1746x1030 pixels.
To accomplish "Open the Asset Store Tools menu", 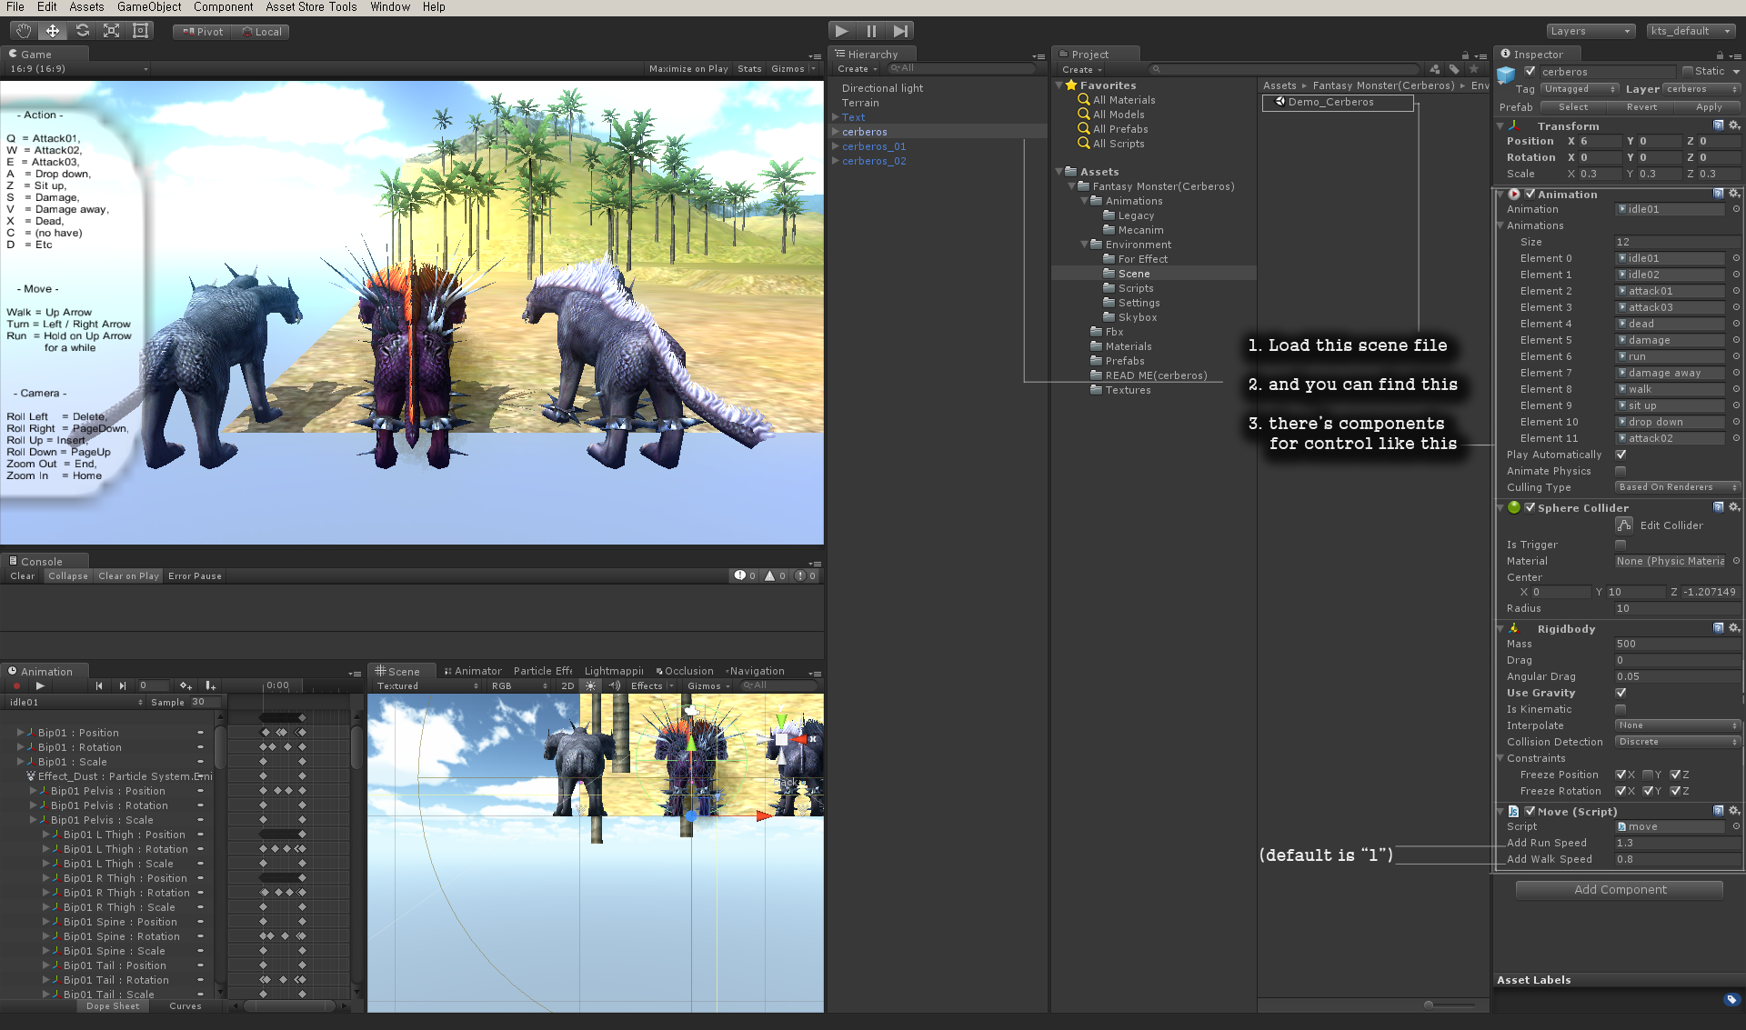I will [x=311, y=7].
